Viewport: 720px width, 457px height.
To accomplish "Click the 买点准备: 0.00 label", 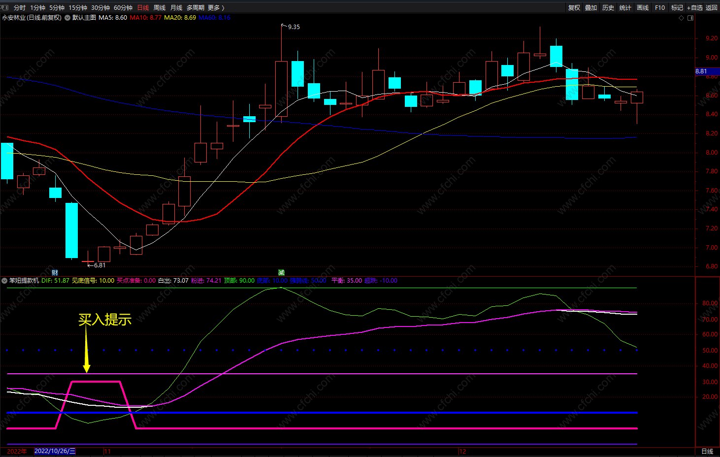I will pos(136,281).
